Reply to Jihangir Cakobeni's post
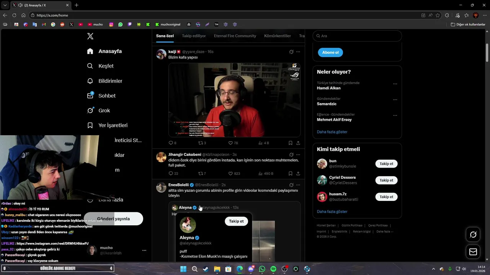This screenshot has height=275, width=490. tap(173, 173)
